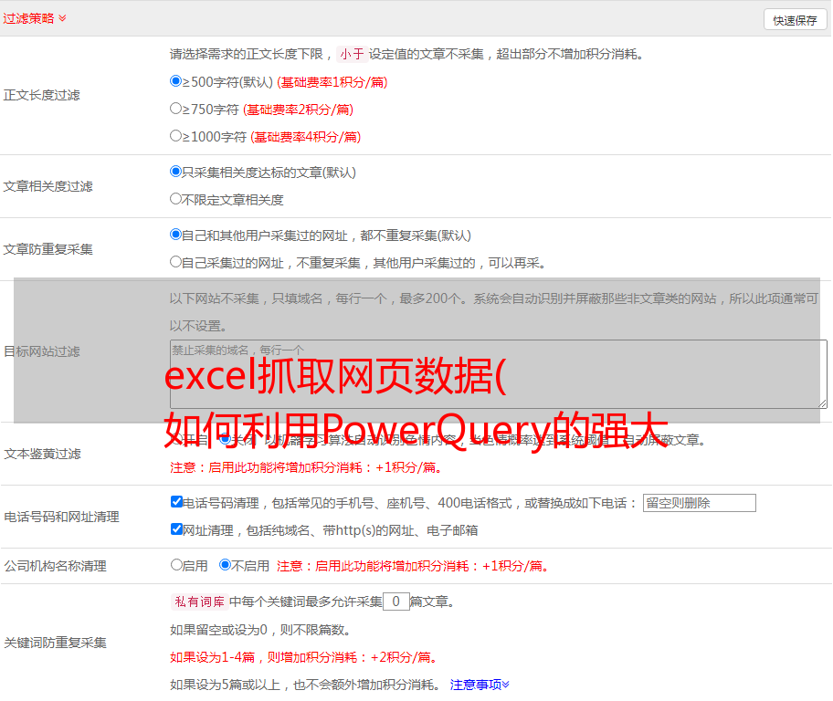Toggle the 网址清理 checkbox
This screenshot has width=833, height=701.
coord(176,528)
